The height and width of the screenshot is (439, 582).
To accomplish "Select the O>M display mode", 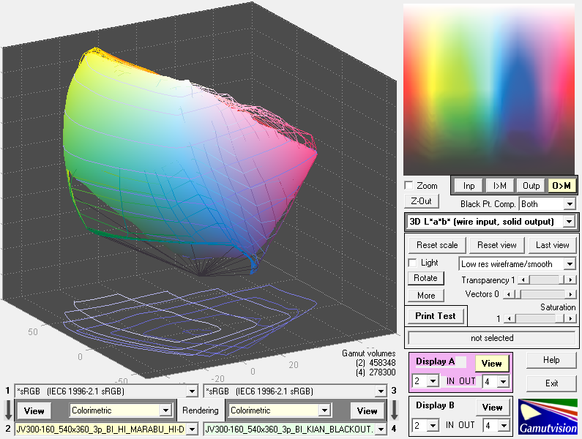I will 562,186.
